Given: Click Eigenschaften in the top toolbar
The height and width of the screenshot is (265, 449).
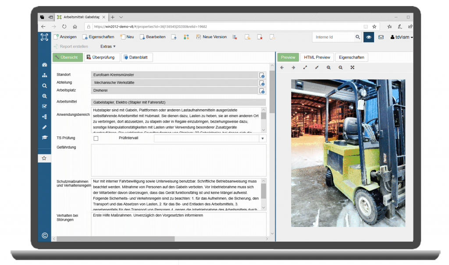Looking at the screenshot, I should pos(99,37).
